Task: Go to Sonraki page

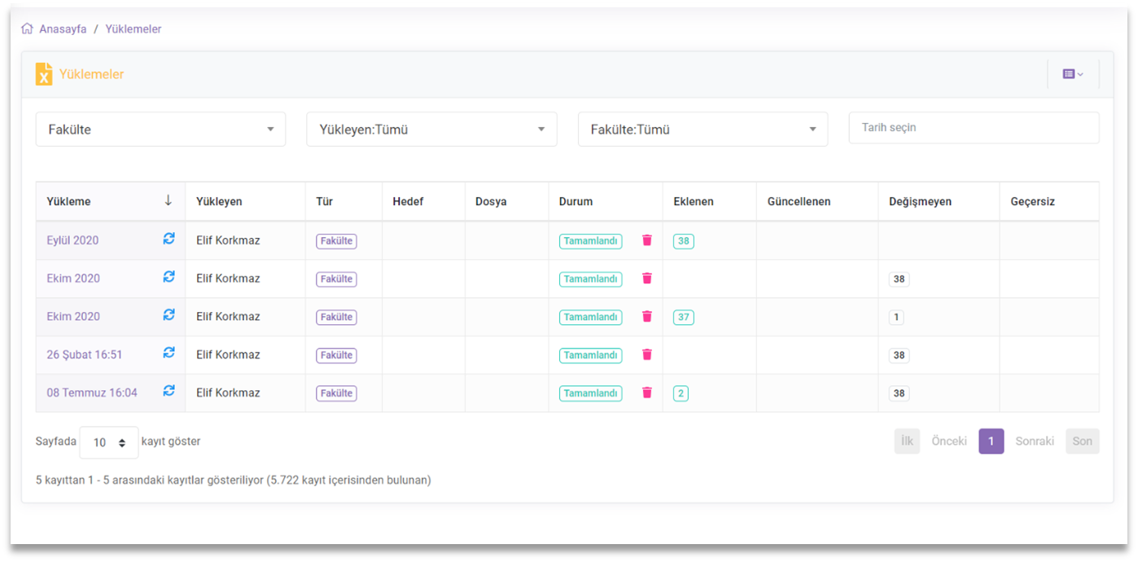Action: tap(1034, 441)
